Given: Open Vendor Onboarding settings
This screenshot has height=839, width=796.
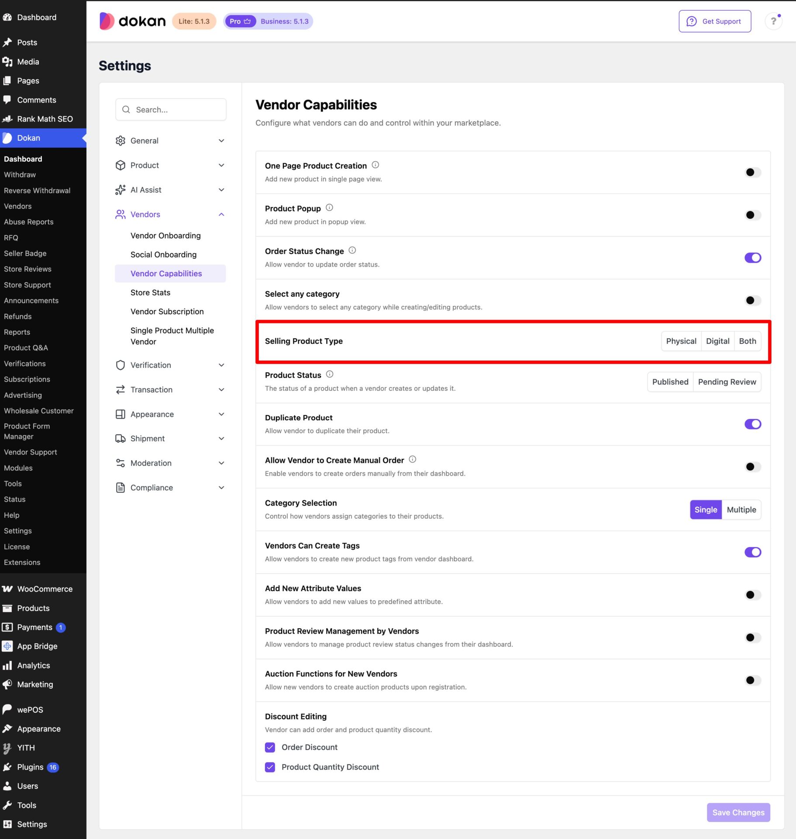Looking at the screenshot, I should pyautogui.click(x=165, y=236).
